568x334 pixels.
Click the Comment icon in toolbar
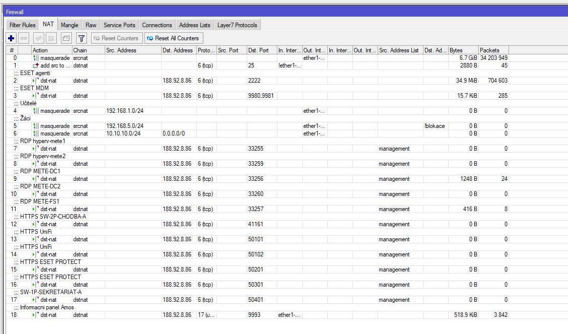pos(66,38)
